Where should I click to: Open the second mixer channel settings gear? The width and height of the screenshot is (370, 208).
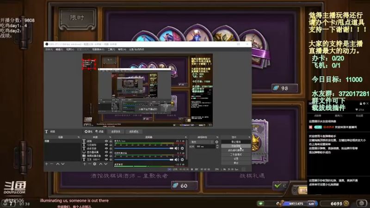pos(182,159)
